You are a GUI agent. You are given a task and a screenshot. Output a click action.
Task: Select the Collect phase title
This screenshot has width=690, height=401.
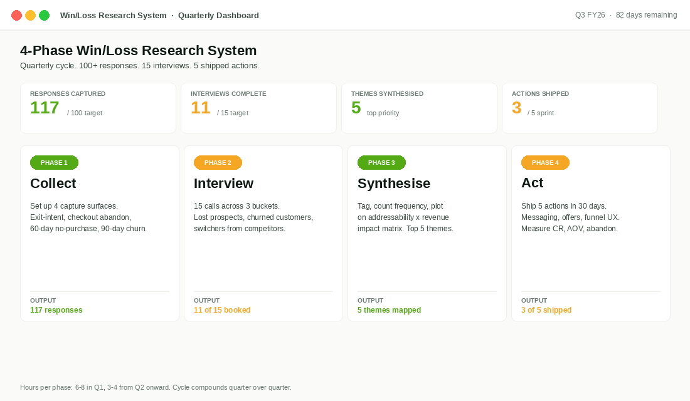tap(53, 184)
